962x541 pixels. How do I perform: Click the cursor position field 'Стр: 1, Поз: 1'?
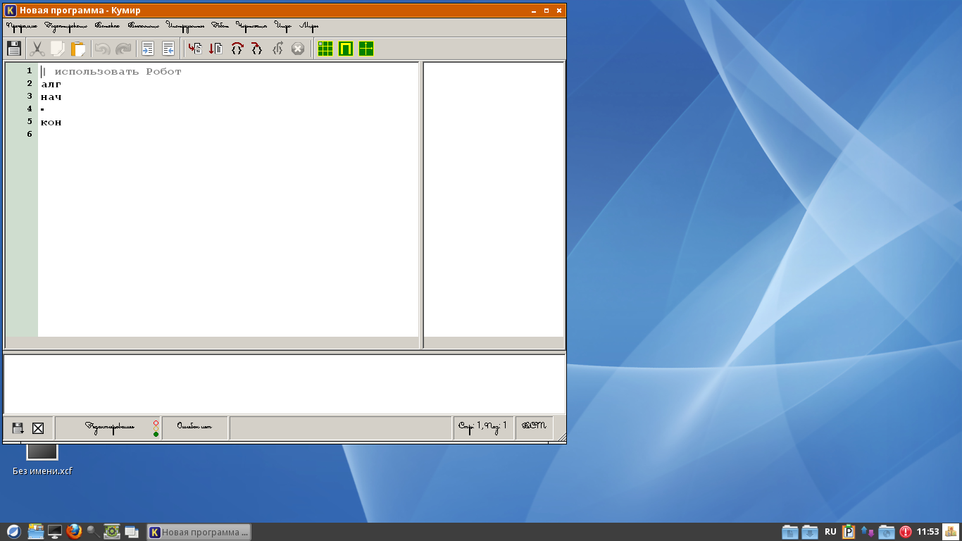tap(483, 428)
